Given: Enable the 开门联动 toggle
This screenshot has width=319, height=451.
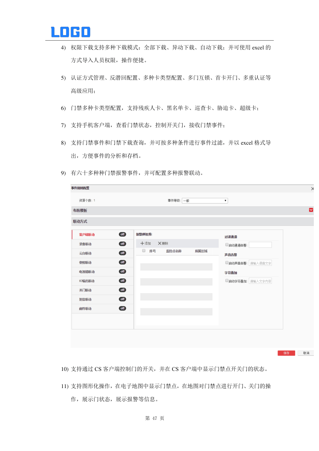Looking at the screenshot, I should (x=122, y=290).
